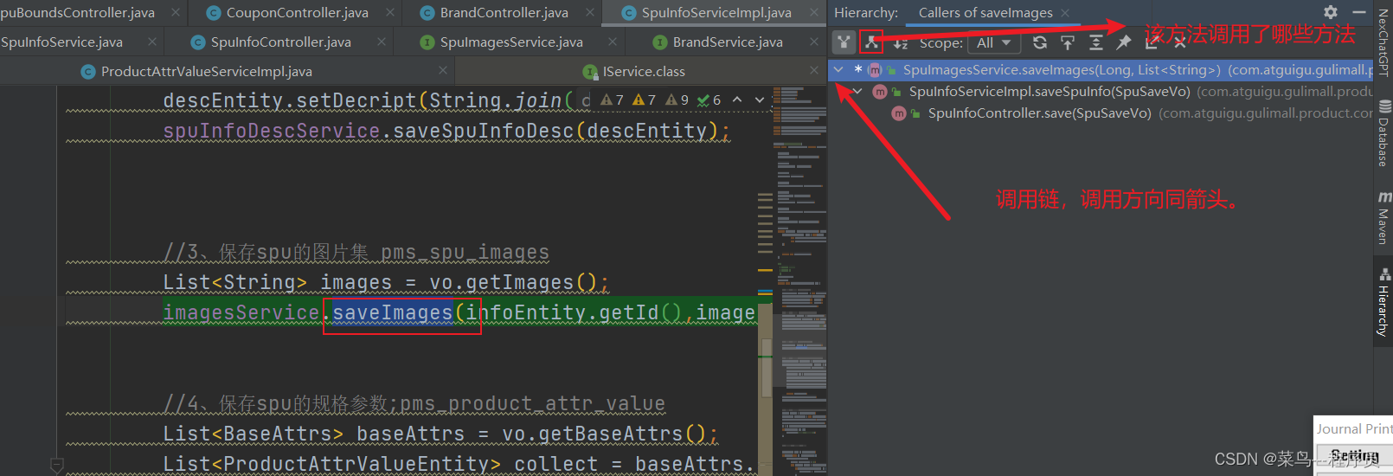The height and width of the screenshot is (476, 1393).
Task: Click the SpuImagesService.java interface icon
Action: coord(427,42)
